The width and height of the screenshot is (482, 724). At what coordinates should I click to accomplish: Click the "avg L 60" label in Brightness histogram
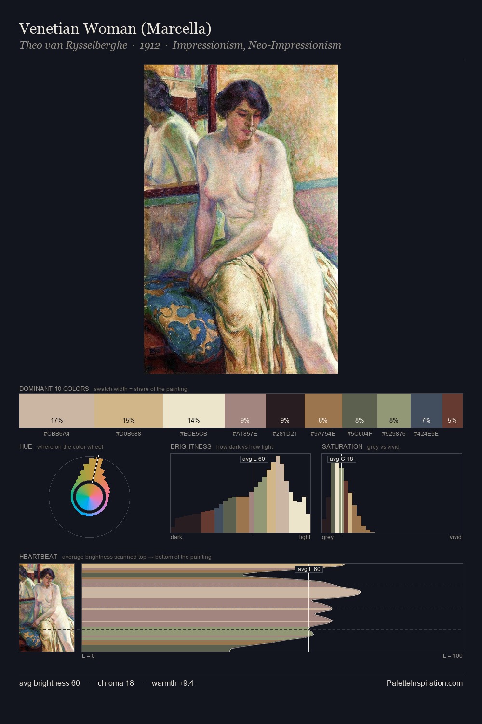click(254, 459)
